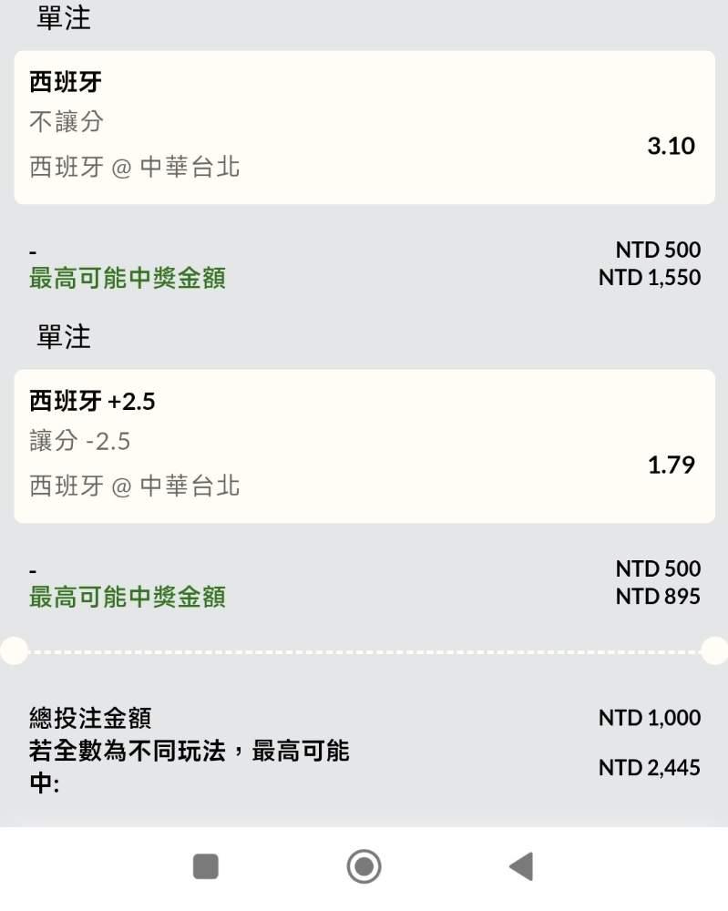Select the 西班牙 +2.5 bet title

(x=92, y=401)
